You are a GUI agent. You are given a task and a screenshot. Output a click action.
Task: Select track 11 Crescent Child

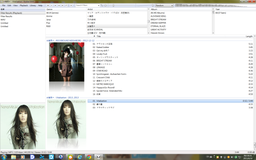click(170, 77)
